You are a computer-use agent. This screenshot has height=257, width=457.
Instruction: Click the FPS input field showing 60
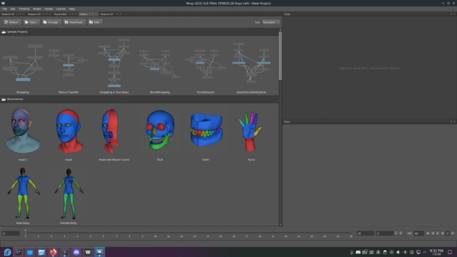(418, 234)
